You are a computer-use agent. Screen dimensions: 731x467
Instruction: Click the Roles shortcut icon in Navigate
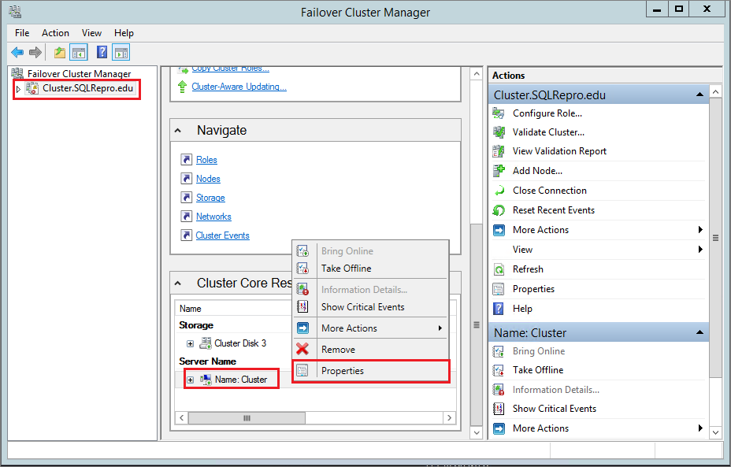click(187, 159)
